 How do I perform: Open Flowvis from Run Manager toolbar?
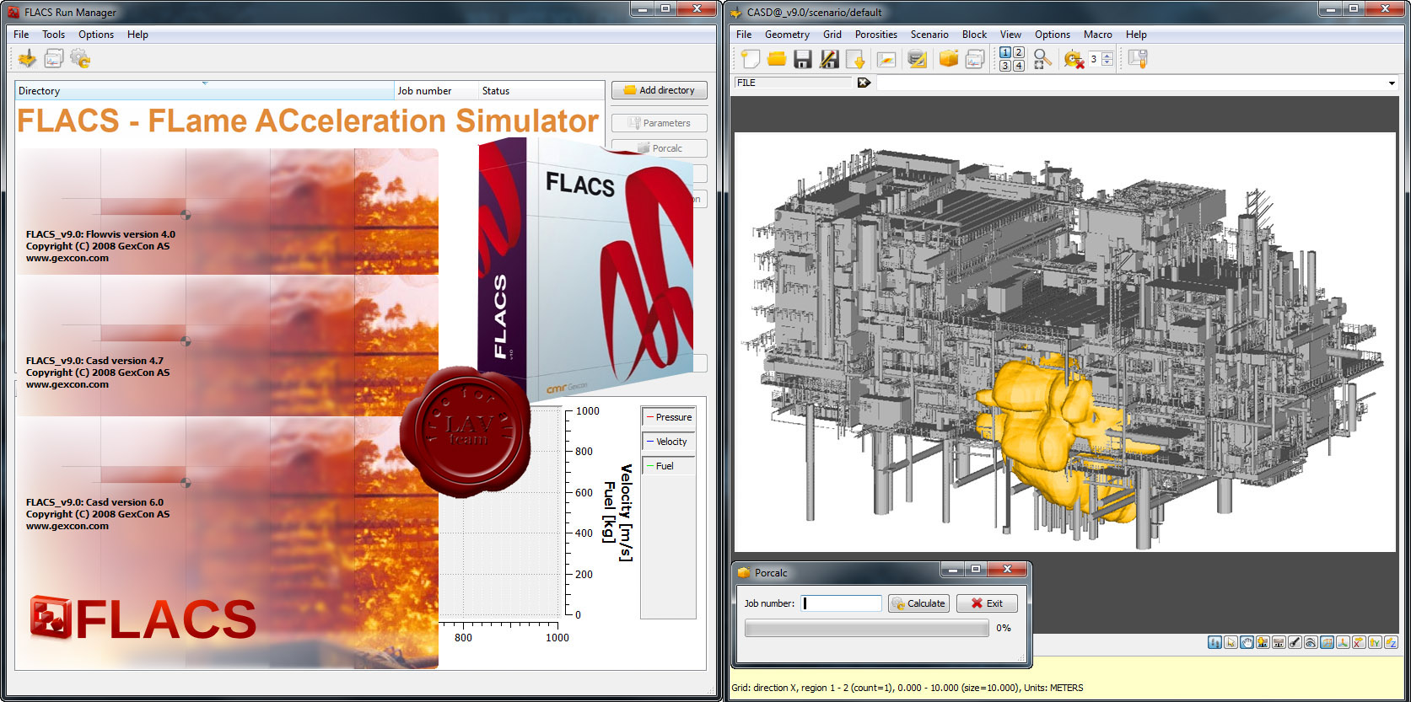[x=54, y=58]
